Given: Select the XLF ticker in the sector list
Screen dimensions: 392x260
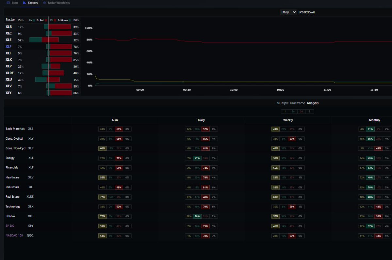Looking at the screenshot, I should [x=8, y=46].
